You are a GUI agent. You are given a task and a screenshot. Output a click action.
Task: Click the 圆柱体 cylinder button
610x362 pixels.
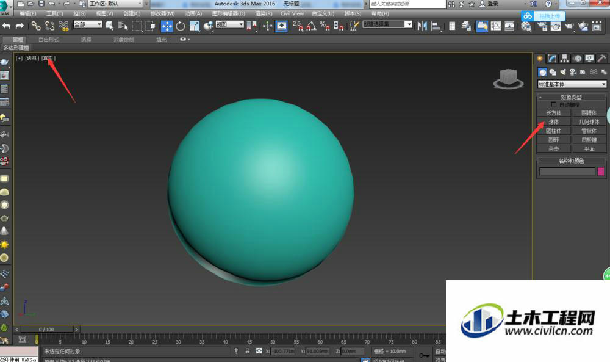(x=554, y=131)
